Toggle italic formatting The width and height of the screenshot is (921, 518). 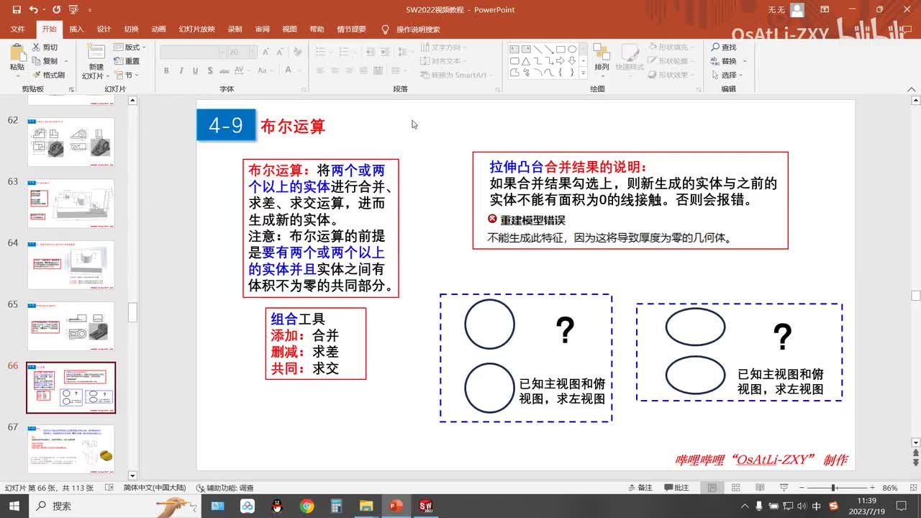tap(181, 71)
